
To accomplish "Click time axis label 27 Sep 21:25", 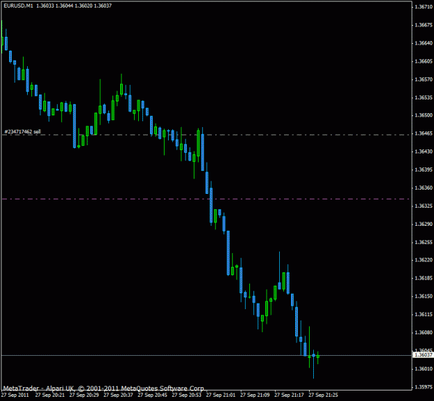I will 324,395.
